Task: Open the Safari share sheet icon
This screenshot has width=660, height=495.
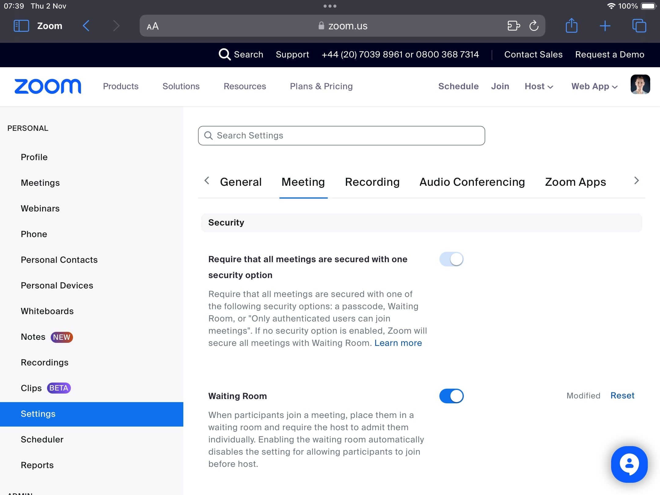Action: (x=571, y=26)
